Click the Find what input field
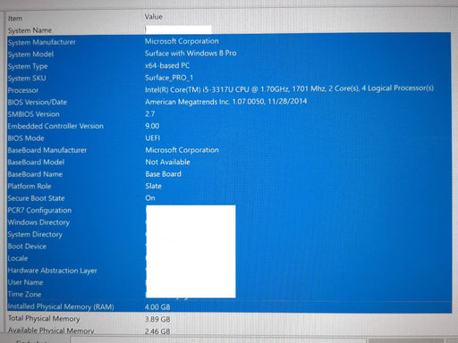Image resolution: width=458 pixels, height=343 pixels. 218,340
